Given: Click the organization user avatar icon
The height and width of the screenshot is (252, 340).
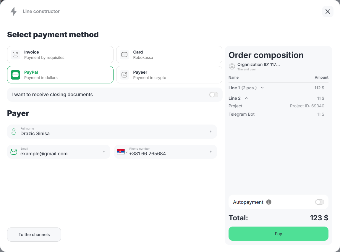Looking at the screenshot, I should pyautogui.click(x=232, y=67).
